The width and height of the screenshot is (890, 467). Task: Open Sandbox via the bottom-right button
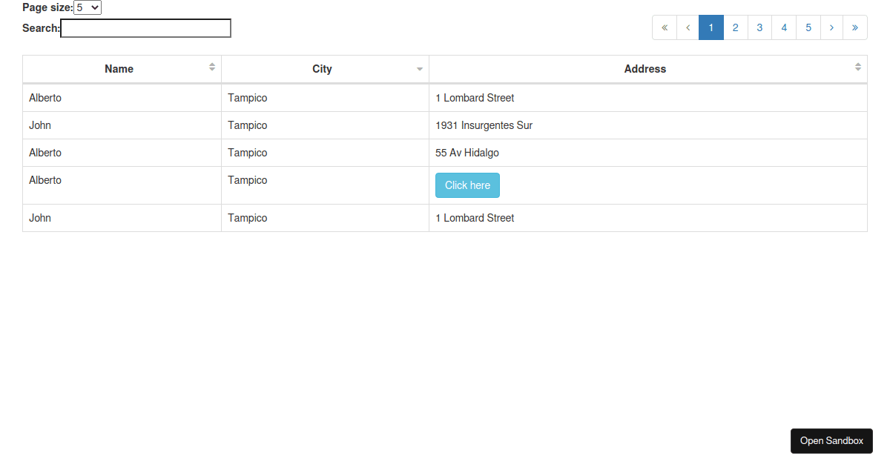tap(831, 440)
